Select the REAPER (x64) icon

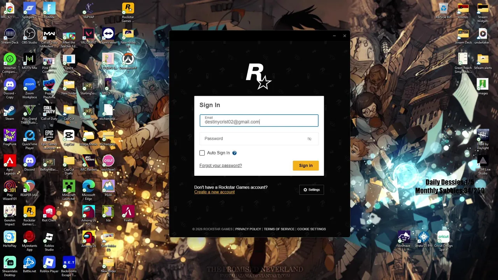30,189
